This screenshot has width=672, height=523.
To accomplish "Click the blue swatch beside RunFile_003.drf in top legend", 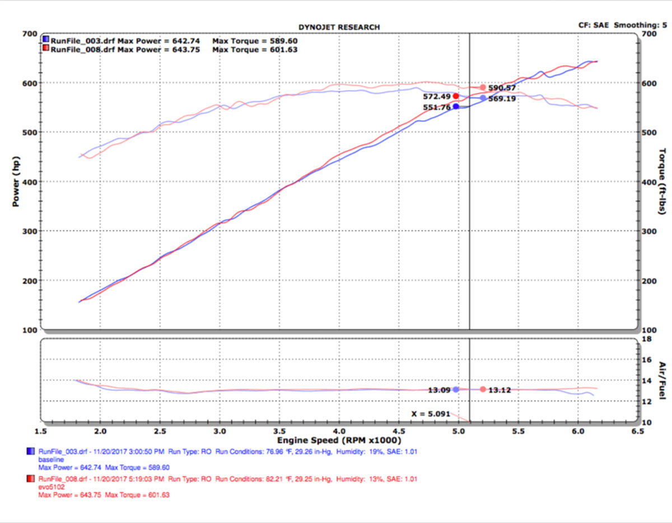I will pos(46,40).
